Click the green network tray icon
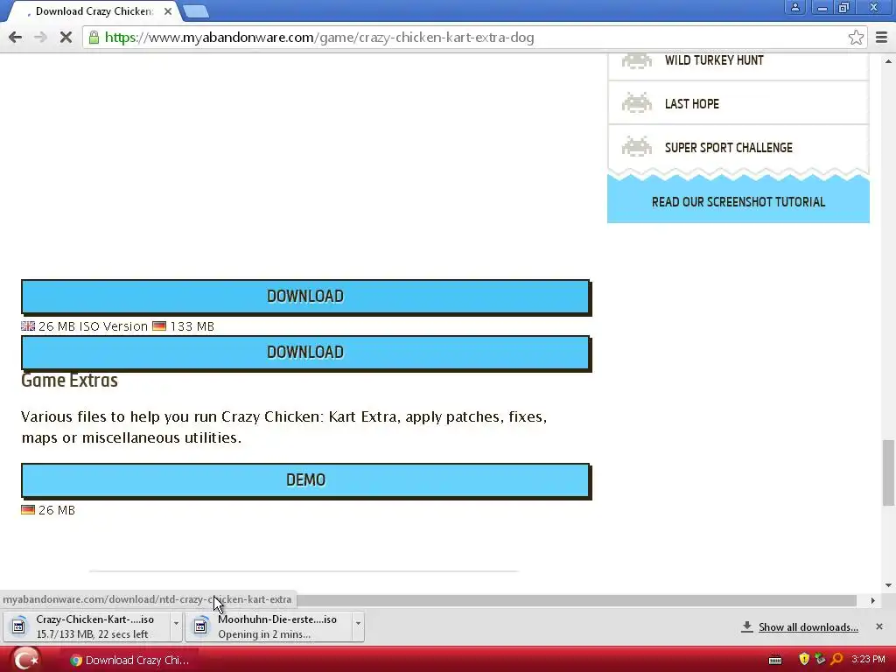Viewport: 896px width, 672px height. [x=820, y=660]
